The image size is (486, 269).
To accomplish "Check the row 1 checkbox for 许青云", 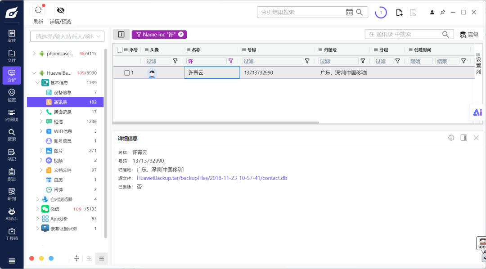I will pos(127,73).
